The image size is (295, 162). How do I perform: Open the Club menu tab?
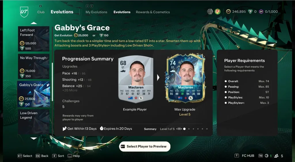click(41, 12)
